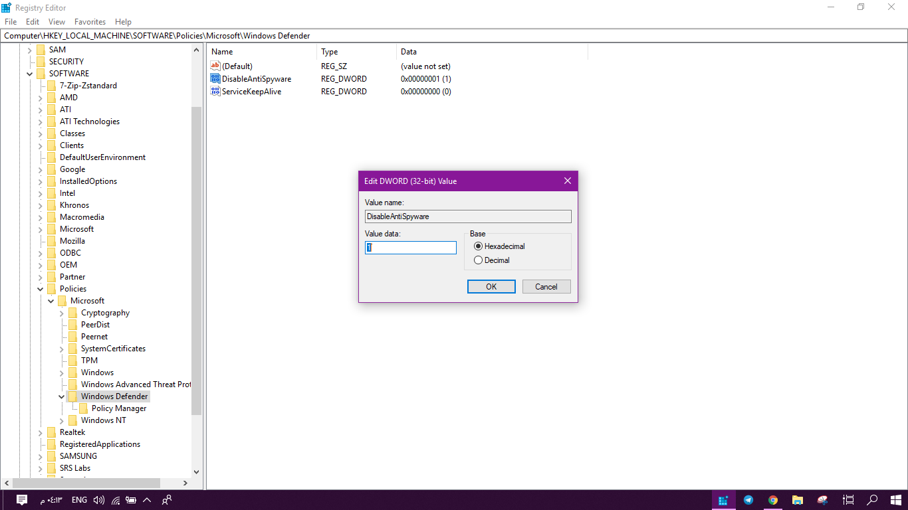Select the Peernet key label
Screen dimensions: 908x510
tap(94, 337)
